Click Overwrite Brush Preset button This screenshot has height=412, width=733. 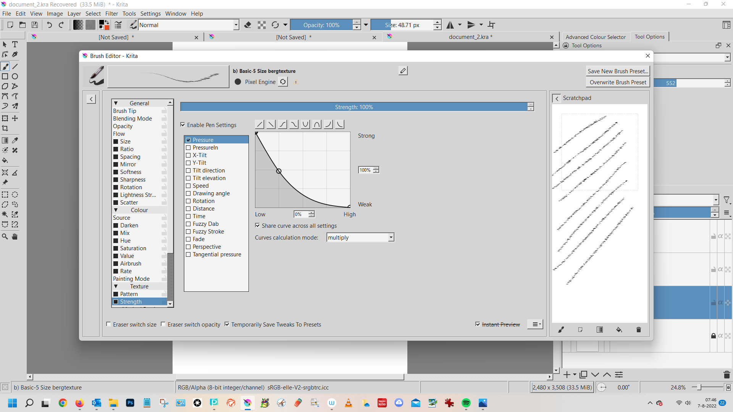tap(617, 82)
